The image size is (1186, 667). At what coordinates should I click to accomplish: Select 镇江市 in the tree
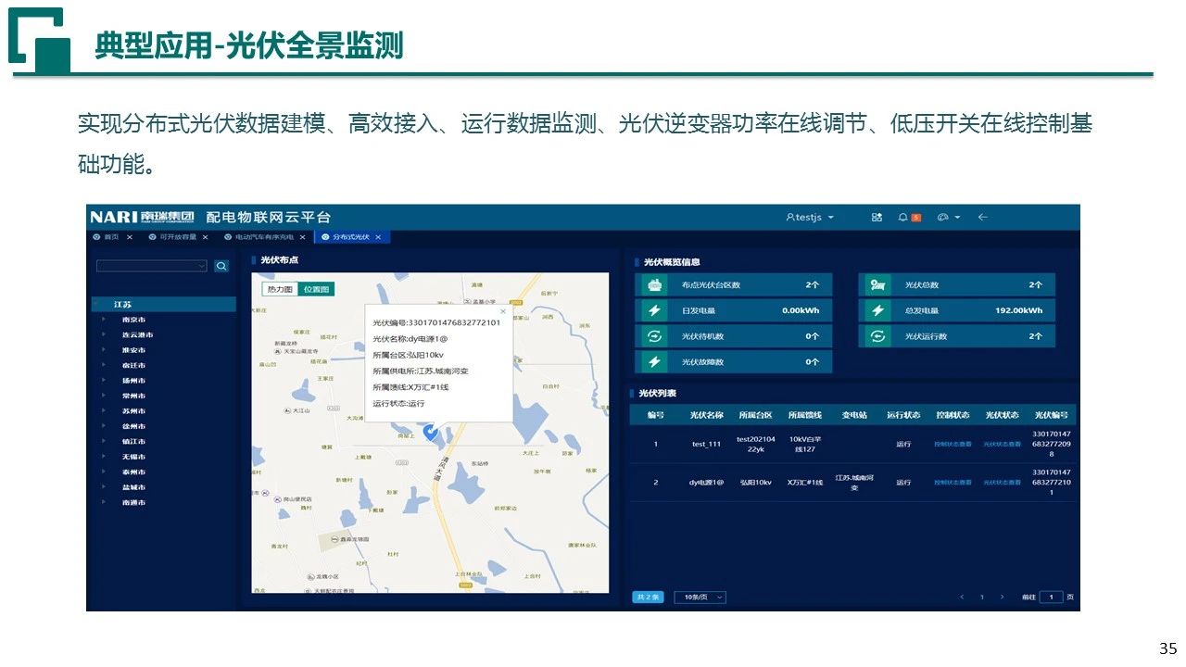(x=133, y=441)
